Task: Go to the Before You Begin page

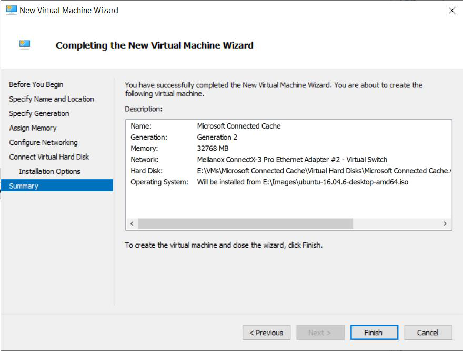Action: click(36, 84)
